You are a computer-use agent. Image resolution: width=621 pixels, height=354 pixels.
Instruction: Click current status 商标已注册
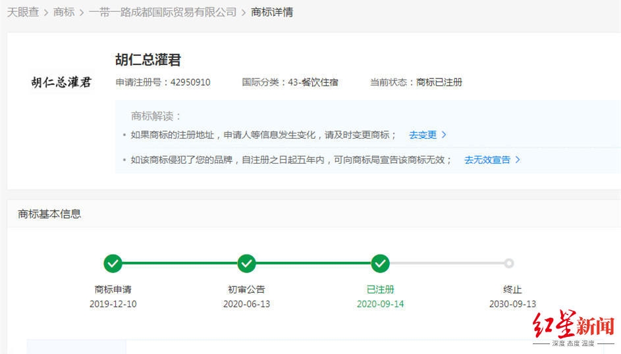pos(439,82)
